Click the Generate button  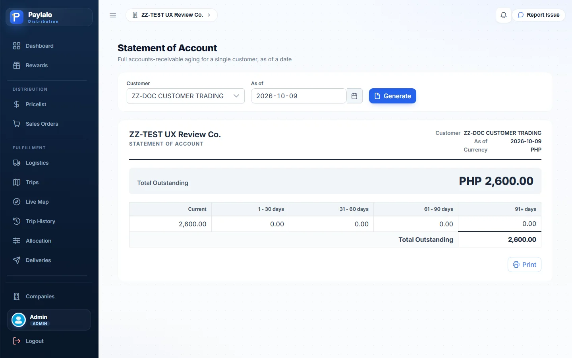392,96
